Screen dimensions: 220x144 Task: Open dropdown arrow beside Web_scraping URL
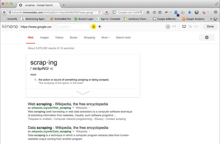(x=73, y=107)
